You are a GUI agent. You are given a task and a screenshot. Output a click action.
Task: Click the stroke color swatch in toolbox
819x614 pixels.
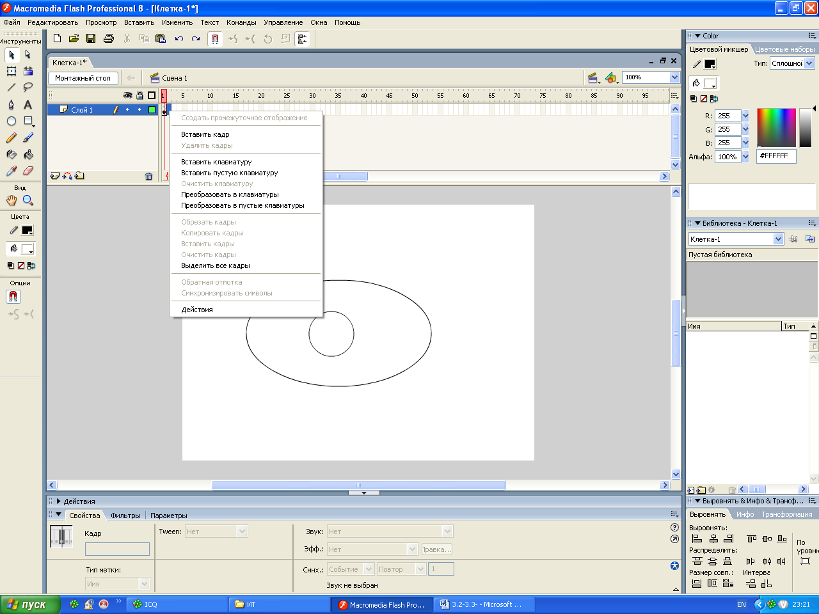28,230
